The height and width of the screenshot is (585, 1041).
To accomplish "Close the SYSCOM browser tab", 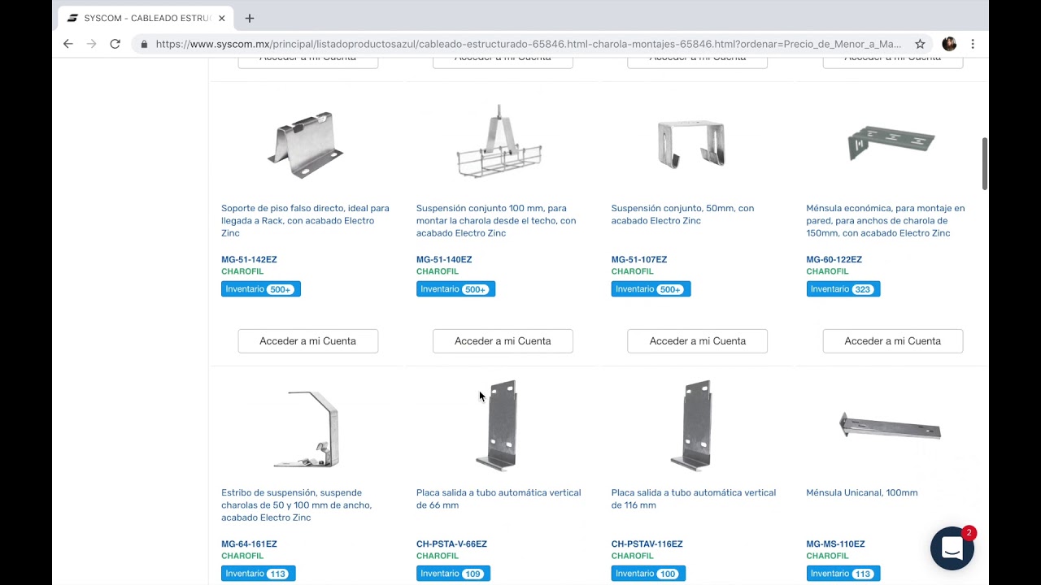I will [x=222, y=18].
